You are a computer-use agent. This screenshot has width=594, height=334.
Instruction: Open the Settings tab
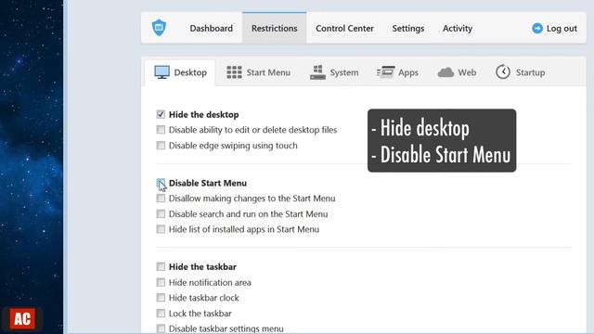408,28
